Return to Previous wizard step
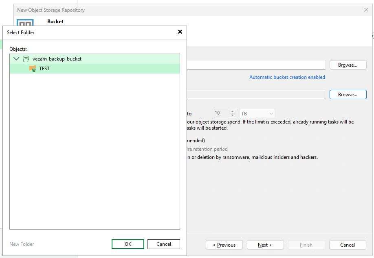 click(224, 245)
